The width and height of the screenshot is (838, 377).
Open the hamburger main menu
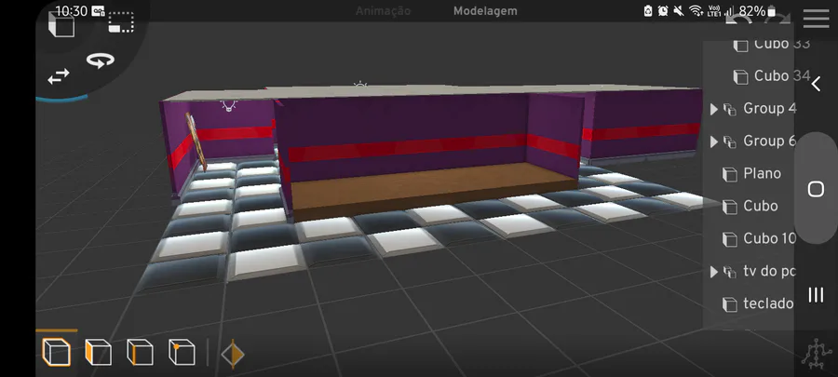[x=816, y=19]
